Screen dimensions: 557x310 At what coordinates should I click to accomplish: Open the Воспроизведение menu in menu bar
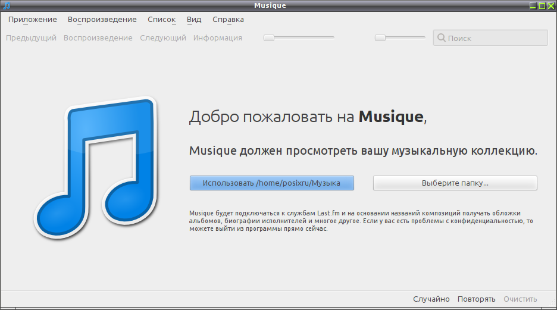click(x=102, y=20)
